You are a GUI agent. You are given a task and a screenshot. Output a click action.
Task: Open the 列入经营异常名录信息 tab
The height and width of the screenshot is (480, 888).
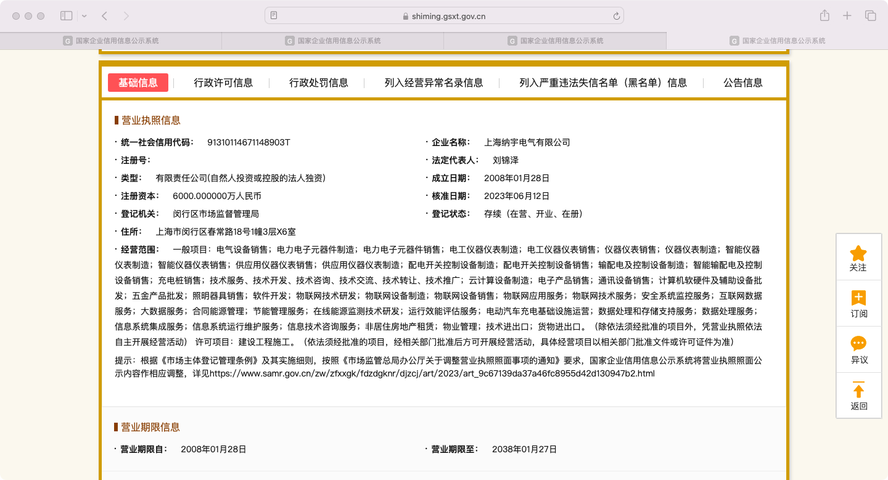click(x=434, y=83)
